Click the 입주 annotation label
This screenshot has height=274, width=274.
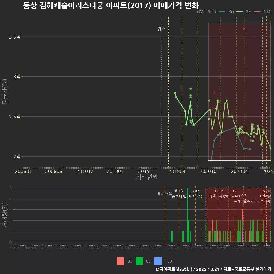click(x=161, y=28)
